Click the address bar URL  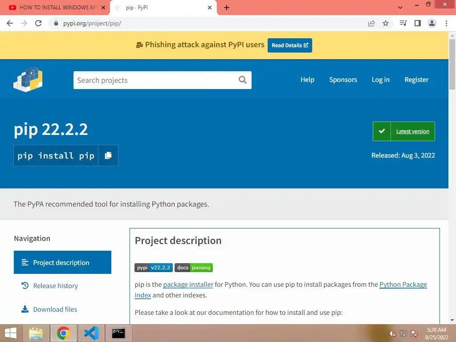click(92, 23)
